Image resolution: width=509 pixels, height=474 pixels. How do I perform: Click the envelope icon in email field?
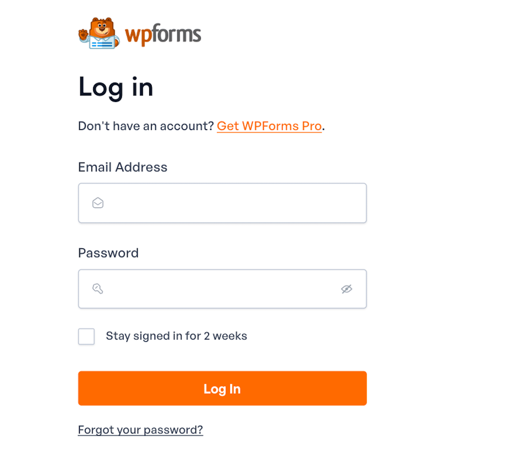[98, 203]
